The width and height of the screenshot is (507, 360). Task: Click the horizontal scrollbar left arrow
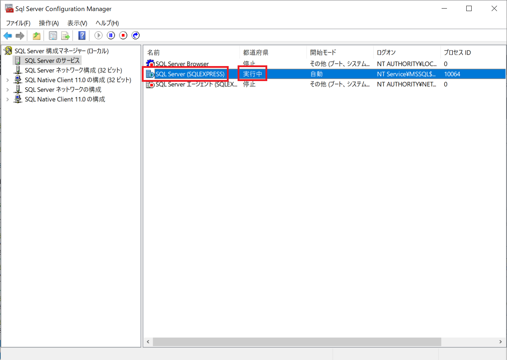click(x=148, y=342)
